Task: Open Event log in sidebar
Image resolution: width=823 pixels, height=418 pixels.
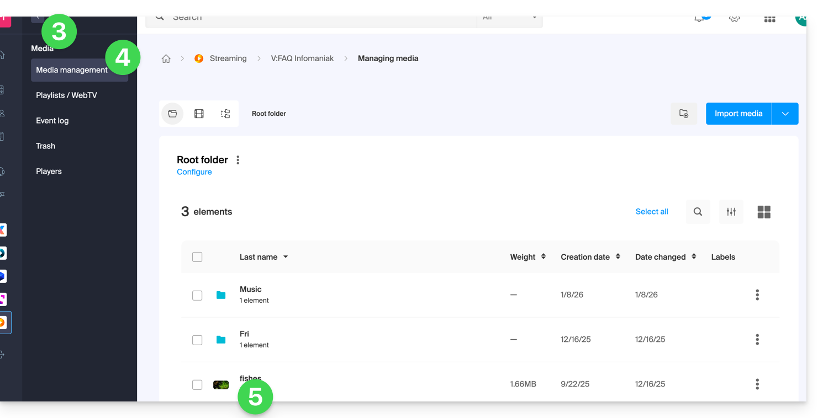Action: pyautogui.click(x=52, y=121)
